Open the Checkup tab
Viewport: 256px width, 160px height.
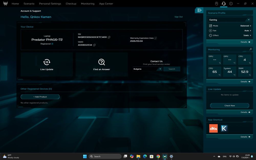[71, 4]
